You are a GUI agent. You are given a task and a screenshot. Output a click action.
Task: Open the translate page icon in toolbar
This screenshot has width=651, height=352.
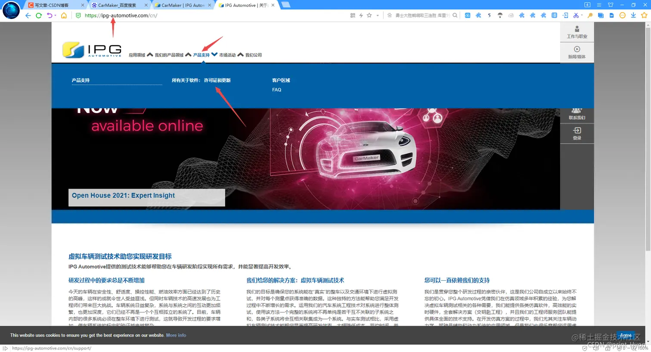point(555,15)
